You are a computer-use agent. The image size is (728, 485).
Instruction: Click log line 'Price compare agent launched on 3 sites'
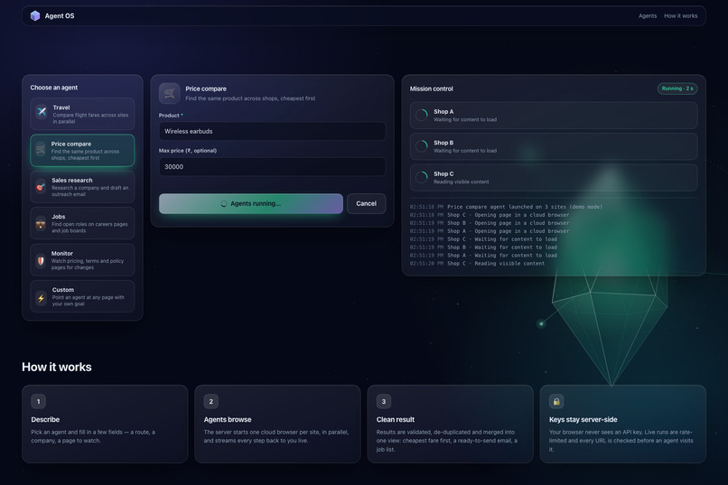click(x=506, y=207)
